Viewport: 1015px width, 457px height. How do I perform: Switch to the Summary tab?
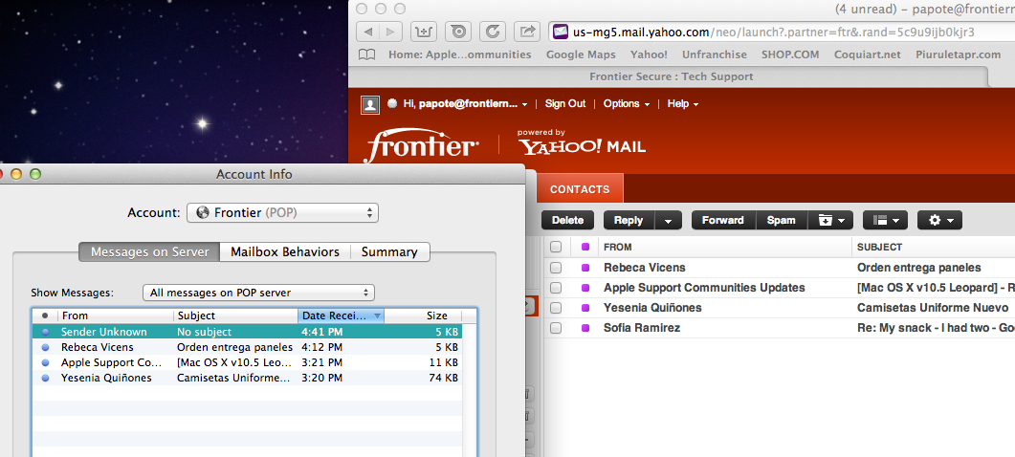point(389,251)
